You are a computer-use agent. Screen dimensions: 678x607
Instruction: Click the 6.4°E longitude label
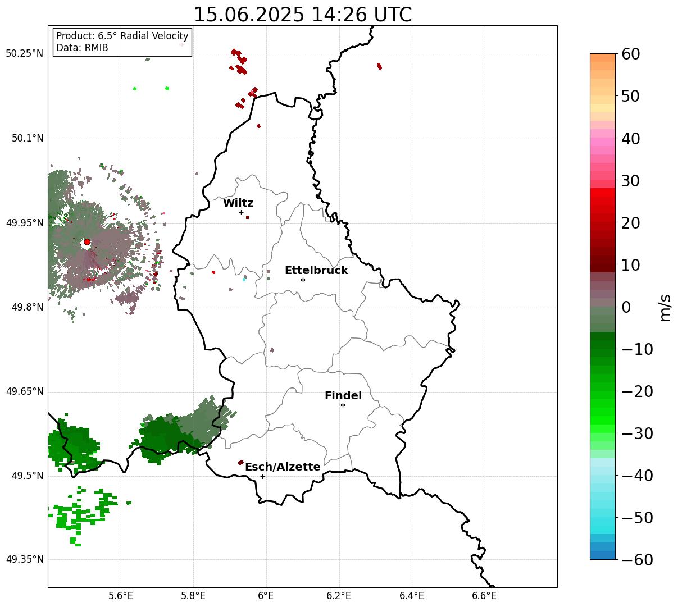tap(412, 596)
